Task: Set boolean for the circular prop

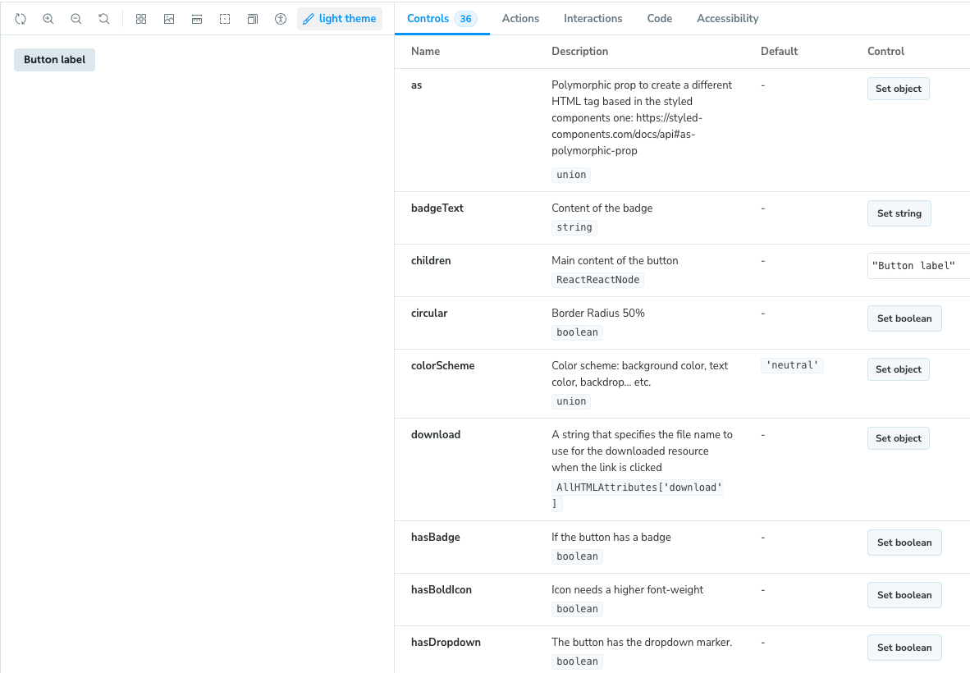Action: [904, 318]
